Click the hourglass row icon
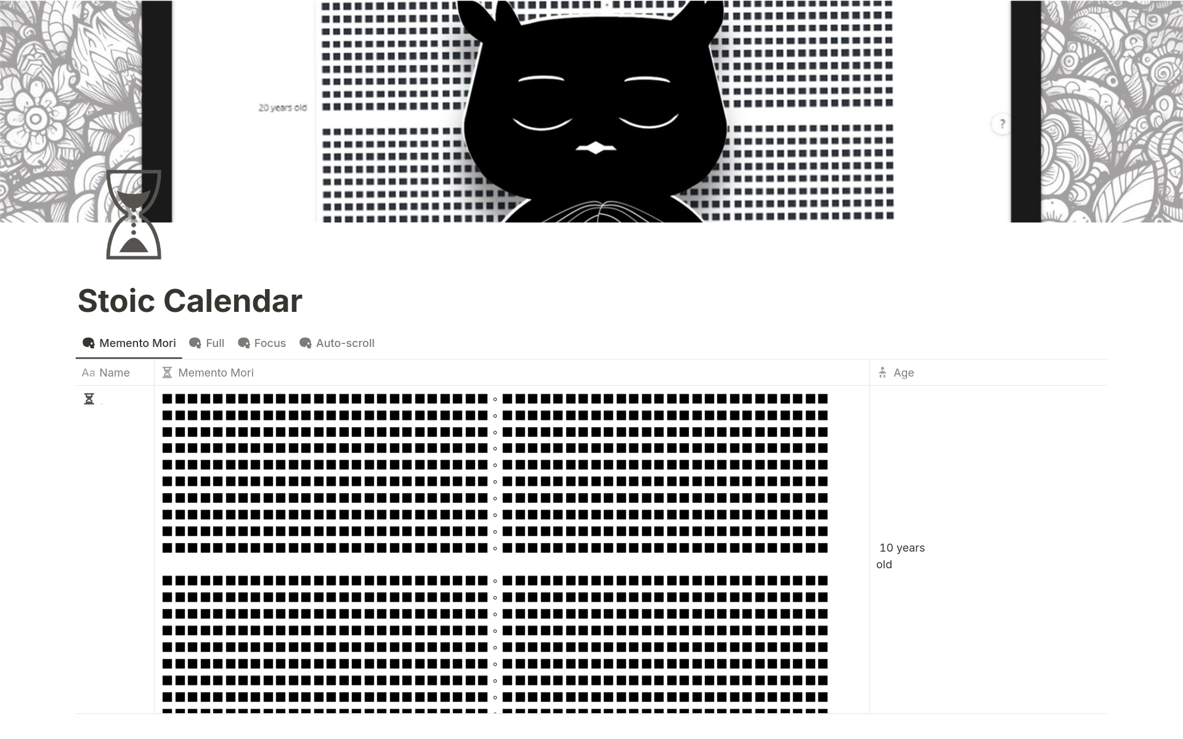The width and height of the screenshot is (1183, 739). (x=89, y=398)
